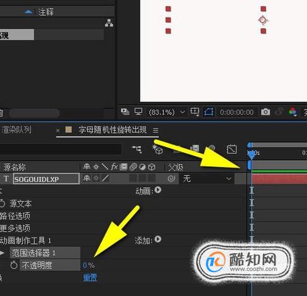This screenshot has height=296, width=307.
Task: Take a snapshot with the camera icon
Action: click(x=265, y=112)
